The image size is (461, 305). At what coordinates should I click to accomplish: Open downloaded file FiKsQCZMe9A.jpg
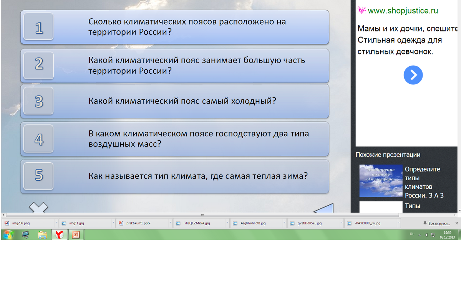click(x=198, y=223)
